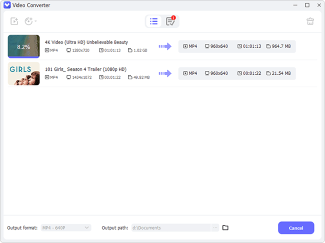The height and width of the screenshot is (243, 325).
Task: Click the source MP4 format icon of 4K Video
Action: click(47, 50)
